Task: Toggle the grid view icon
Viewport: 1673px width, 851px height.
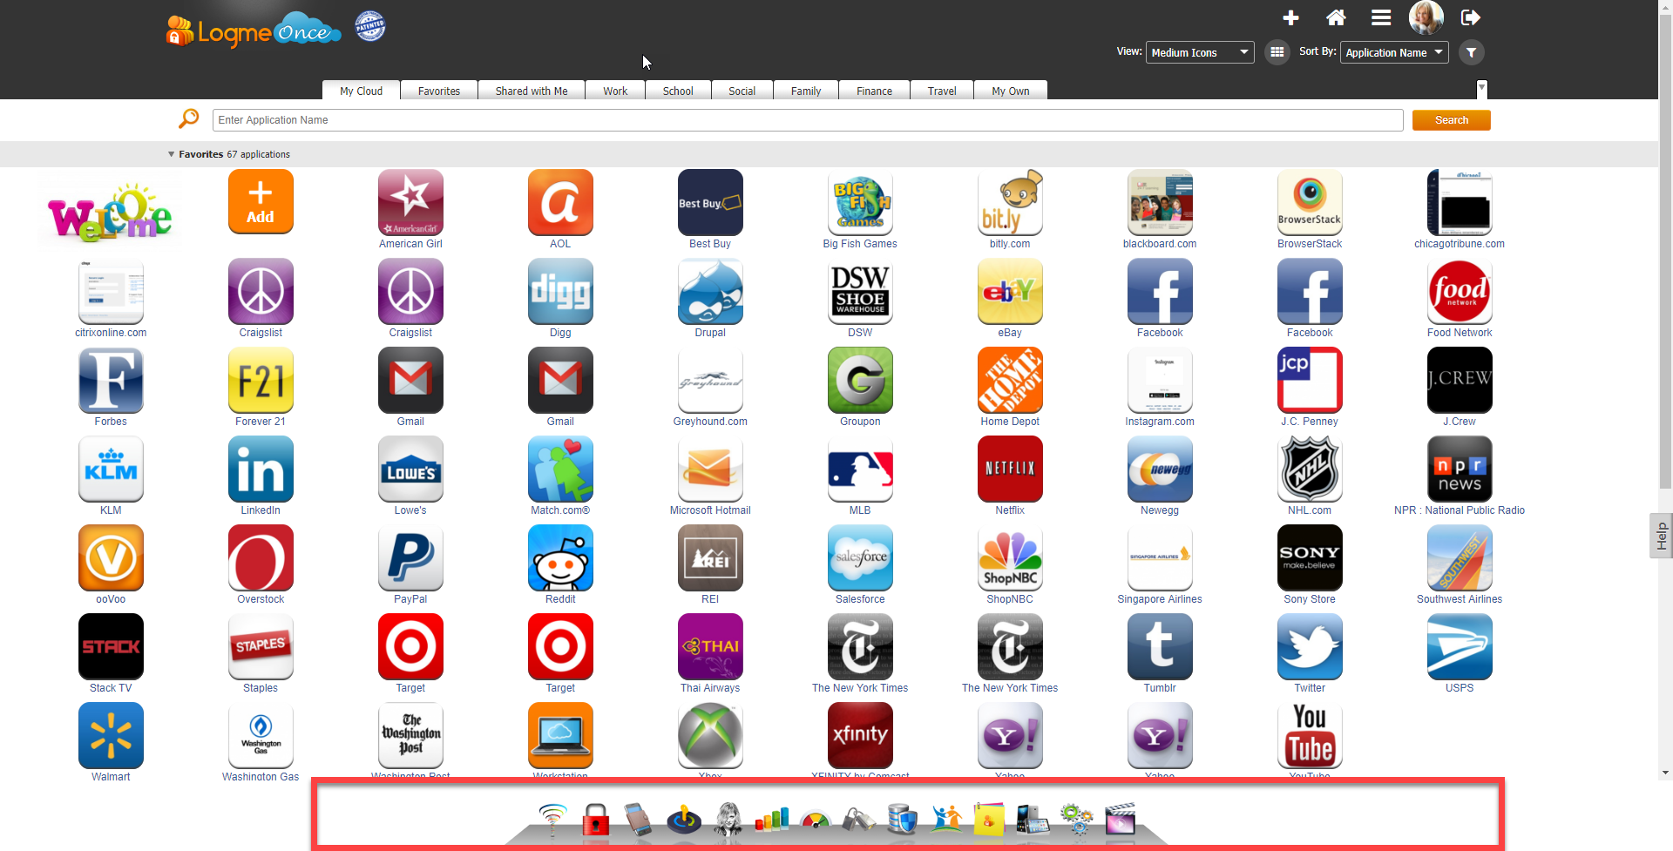Action: 1277,52
